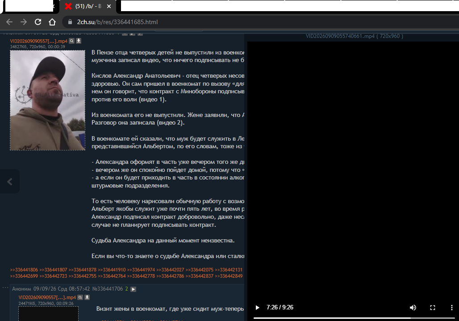The image size is (459, 321).
Task: Play the video in the player
Action: 257,308
